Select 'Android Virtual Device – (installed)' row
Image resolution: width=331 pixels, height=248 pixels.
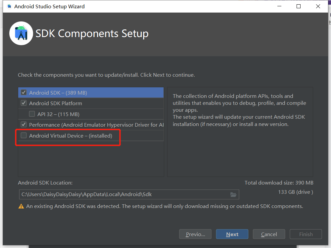tap(91, 136)
